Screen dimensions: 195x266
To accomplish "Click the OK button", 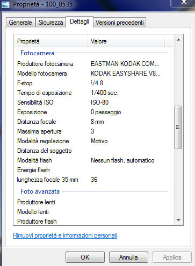I will point(85,257).
